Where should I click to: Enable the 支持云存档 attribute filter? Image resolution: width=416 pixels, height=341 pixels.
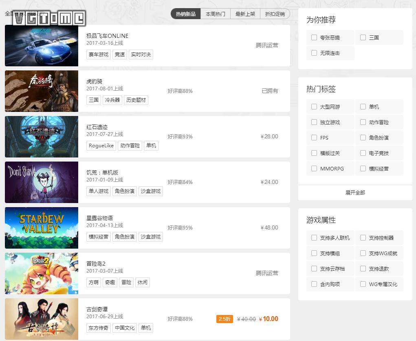(x=314, y=269)
